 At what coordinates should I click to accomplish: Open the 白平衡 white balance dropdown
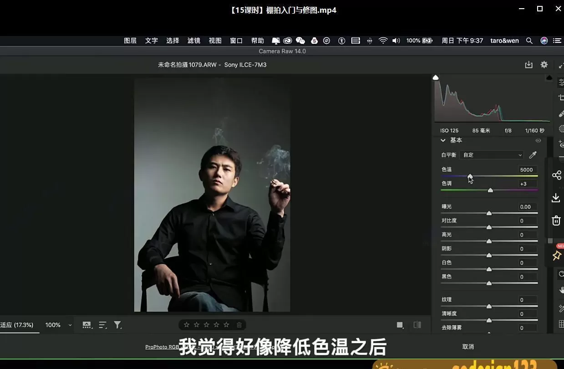[492, 155]
